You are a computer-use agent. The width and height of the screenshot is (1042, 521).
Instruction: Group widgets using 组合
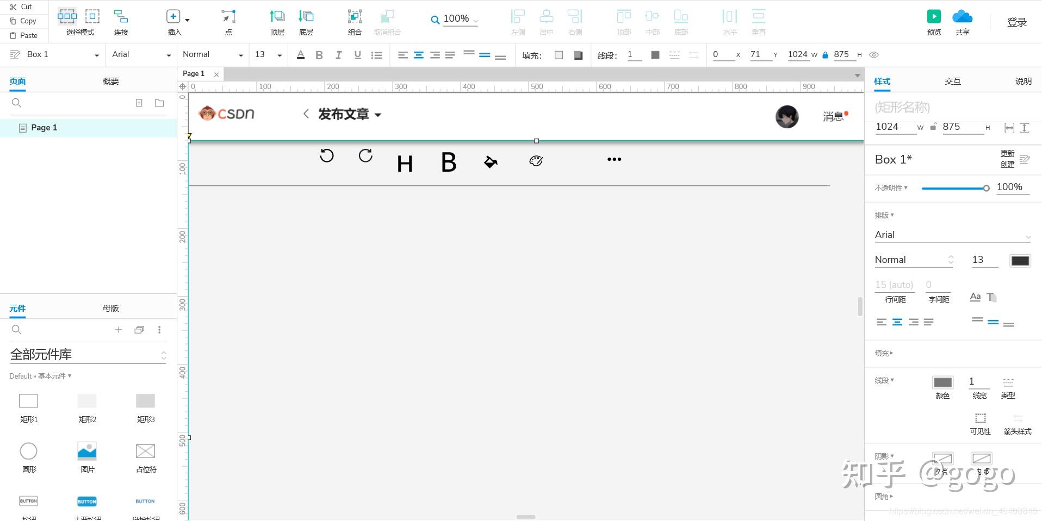(355, 22)
